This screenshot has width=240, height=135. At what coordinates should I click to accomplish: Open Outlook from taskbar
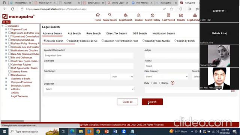pyautogui.click(x=89, y=132)
